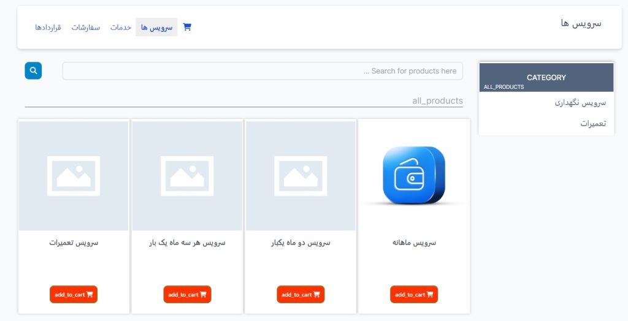Open the سرویس ماهانه product title
The width and height of the screenshot is (628, 321).
(414, 243)
